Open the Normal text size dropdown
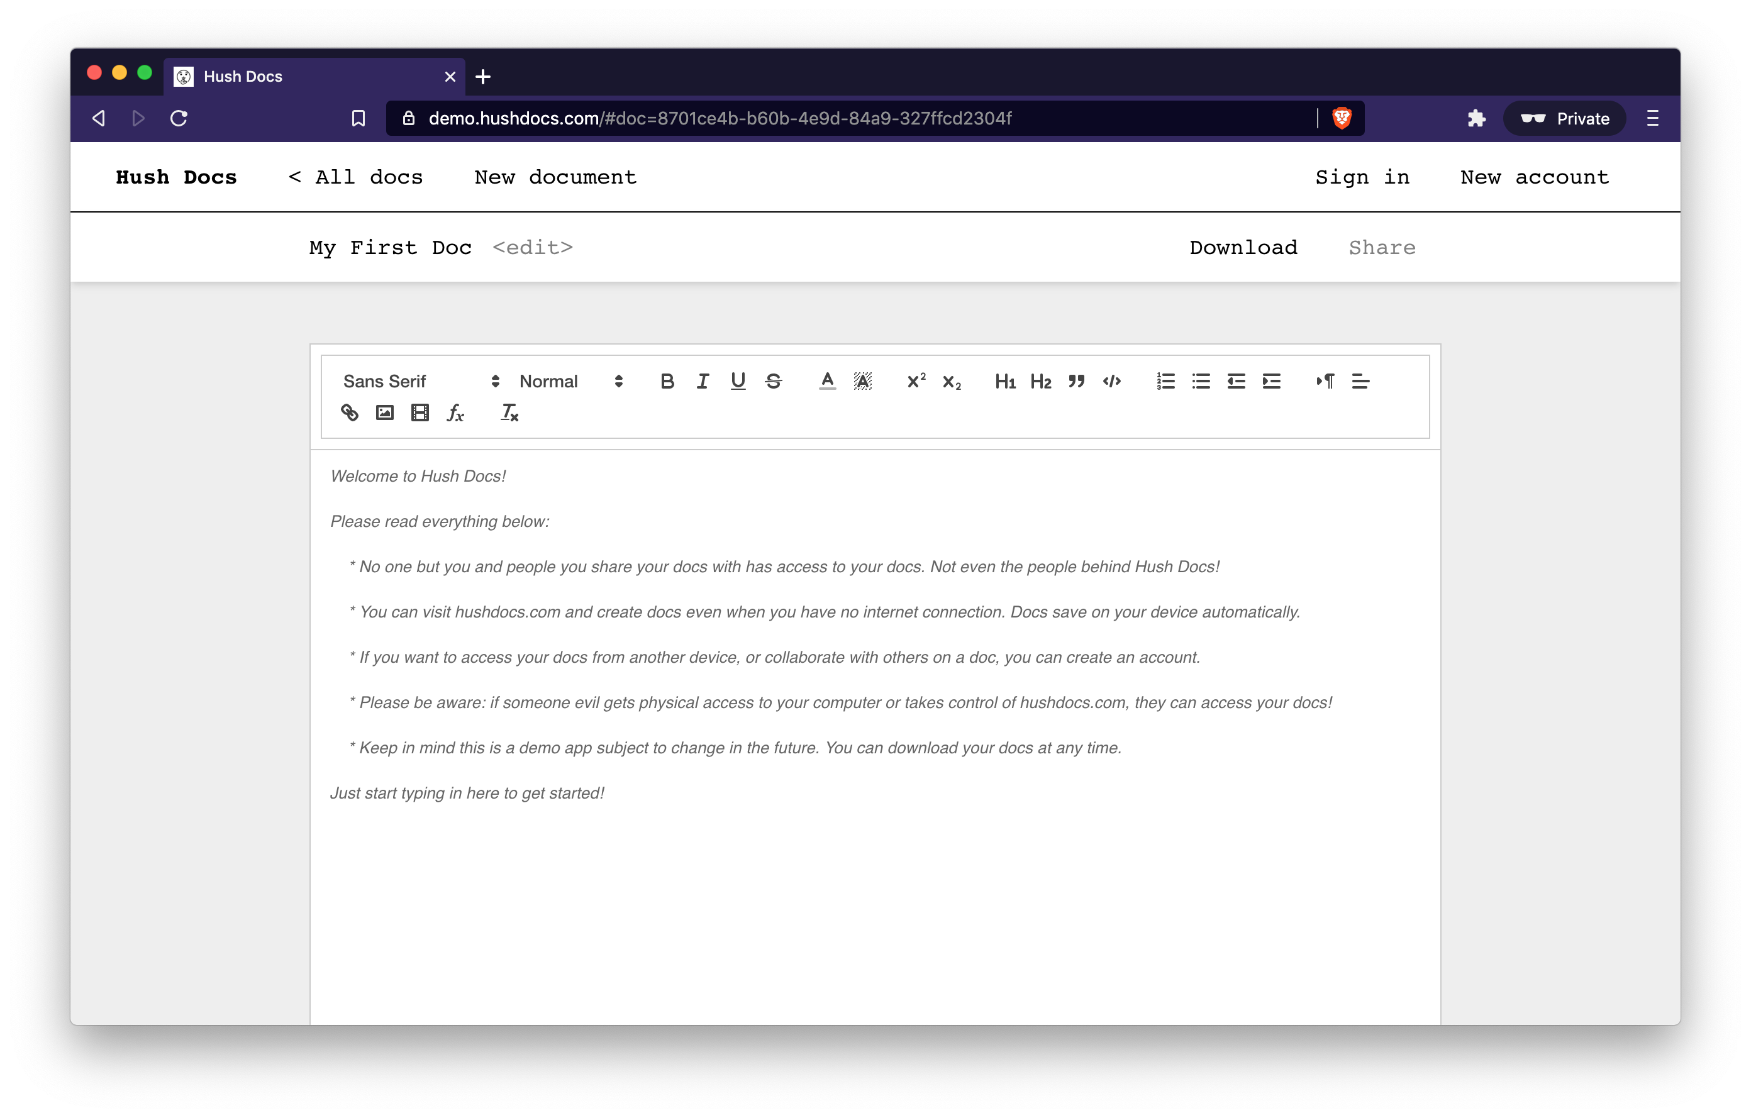This screenshot has height=1118, width=1751. tap(571, 381)
